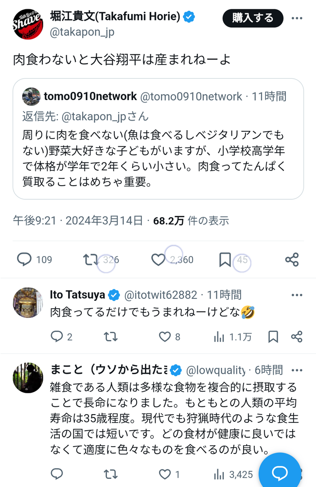Bookmark the main tweet
Viewport: 316px width, 487px height.
[225, 260]
